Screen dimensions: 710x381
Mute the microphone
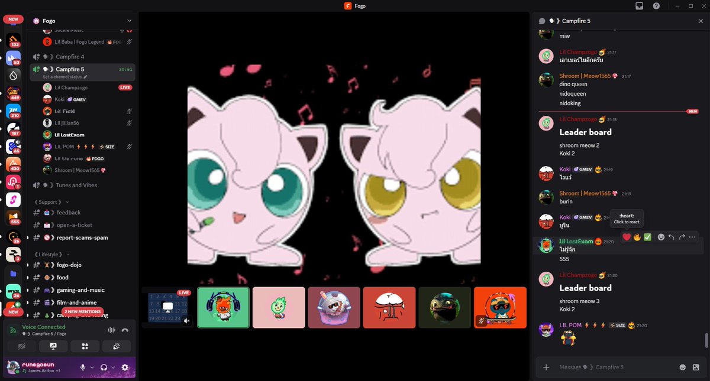pos(83,367)
